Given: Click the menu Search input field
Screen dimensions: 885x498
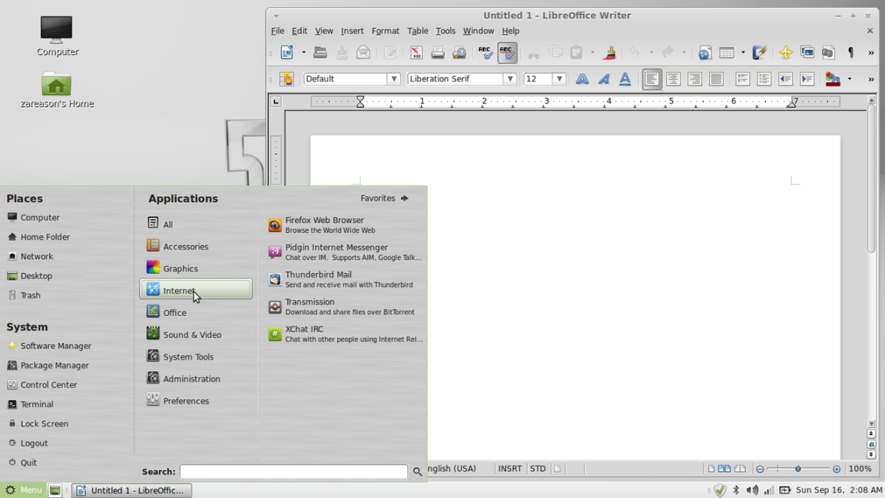Looking at the screenshot, I should click(293, 472).
